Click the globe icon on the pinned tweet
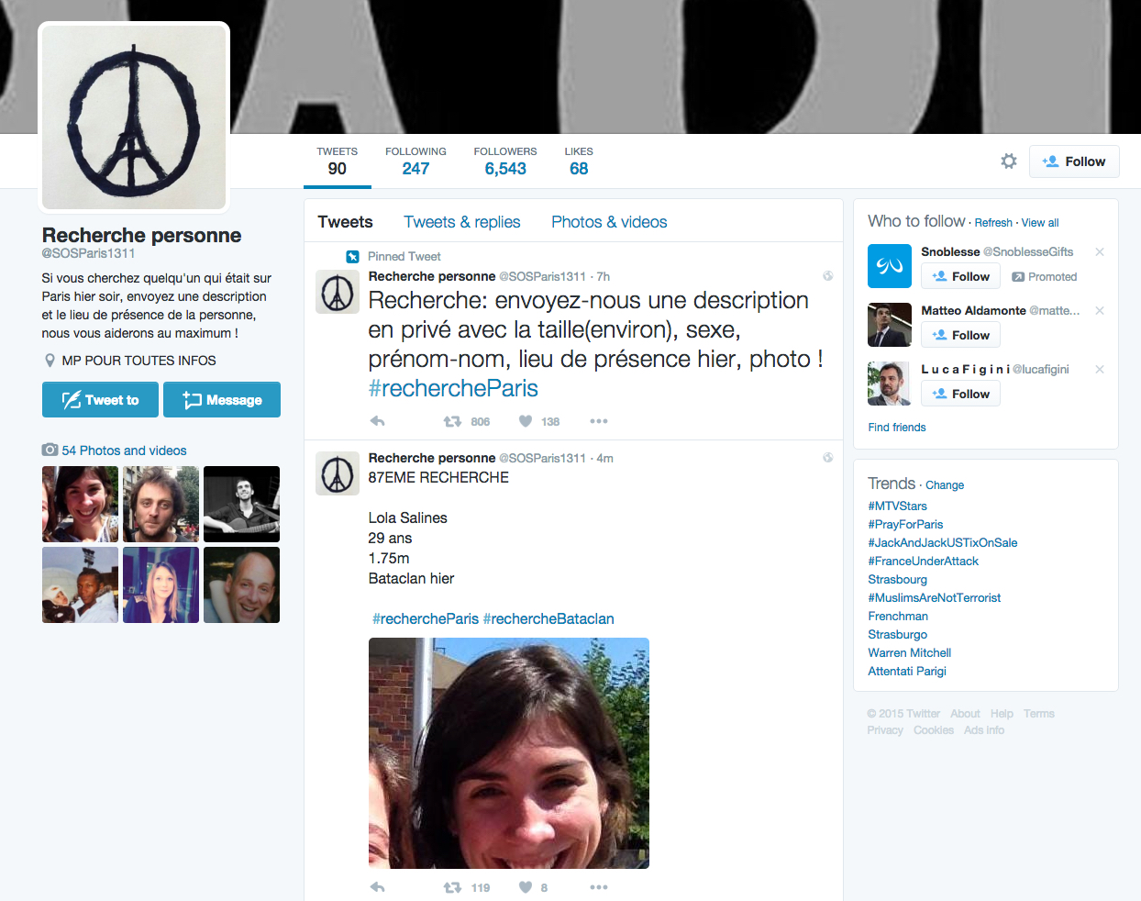Screen dimensions: 1141x901 pyautogui.click(x=827, y=276)
